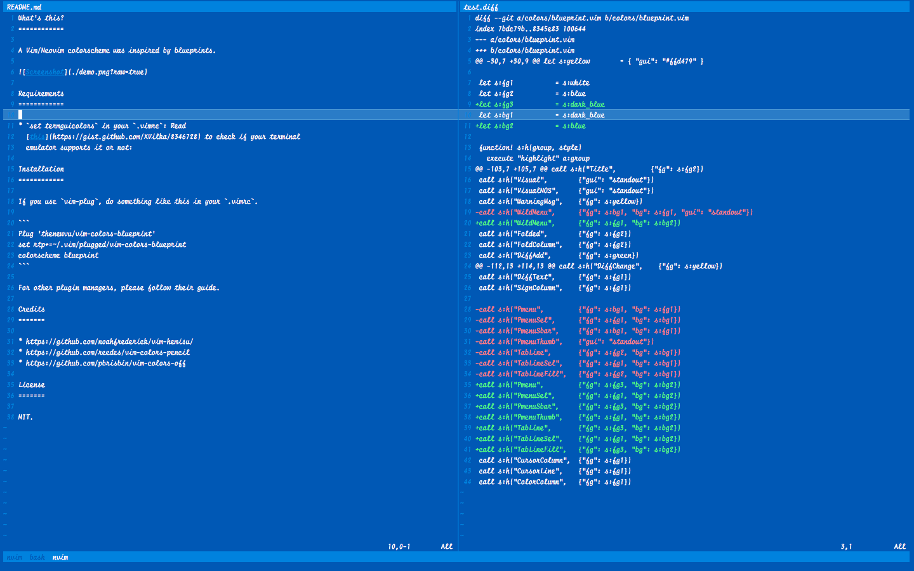Viewport: 914px width, 571px height.
Task: Click the added '+let s:bg2' line
Action: (531, 126)
